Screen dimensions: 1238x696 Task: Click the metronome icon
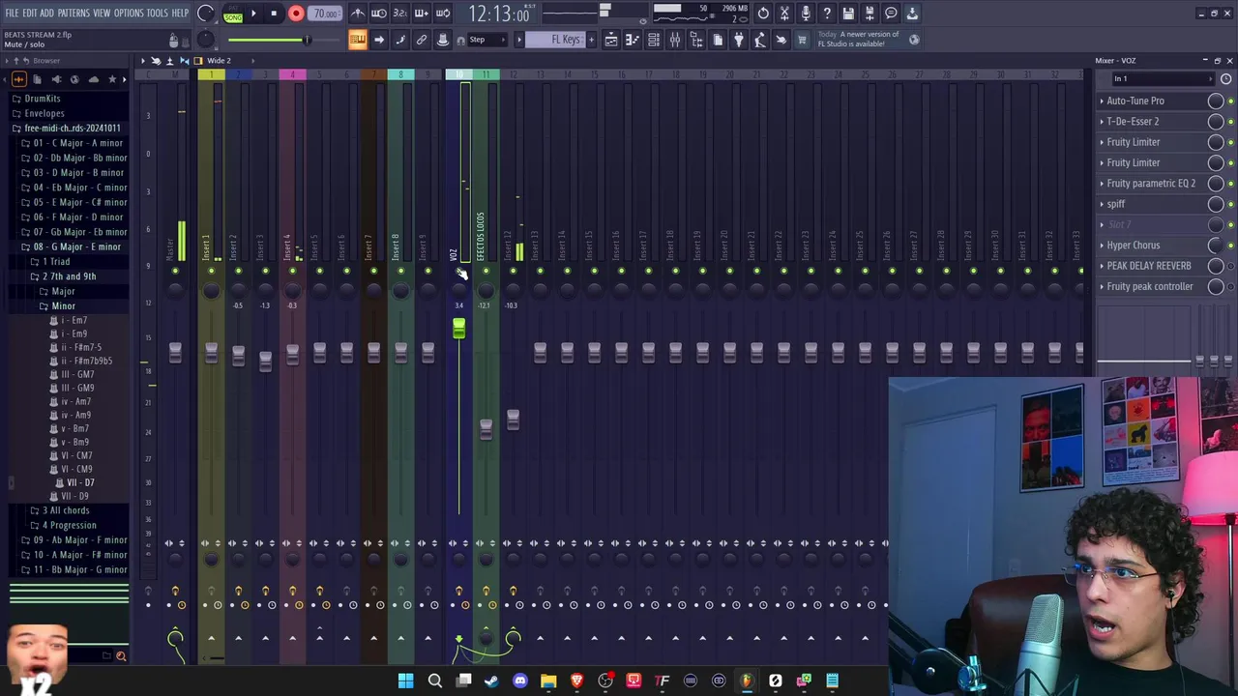(x=358, y=14)
